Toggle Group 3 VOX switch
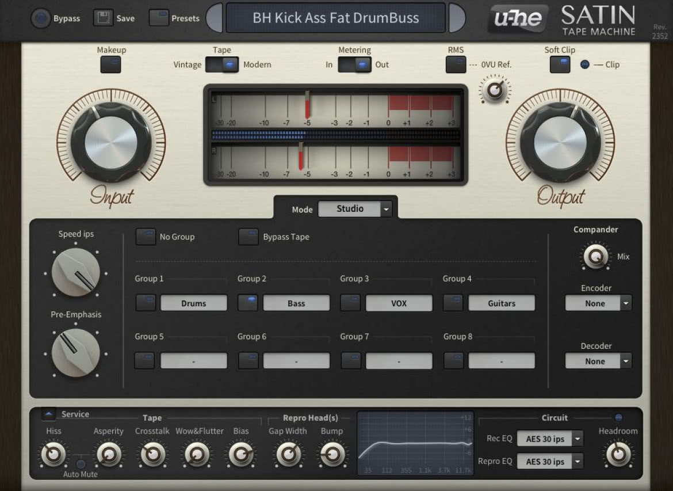Viewport: 673px width, 491px height. point(351,303)
